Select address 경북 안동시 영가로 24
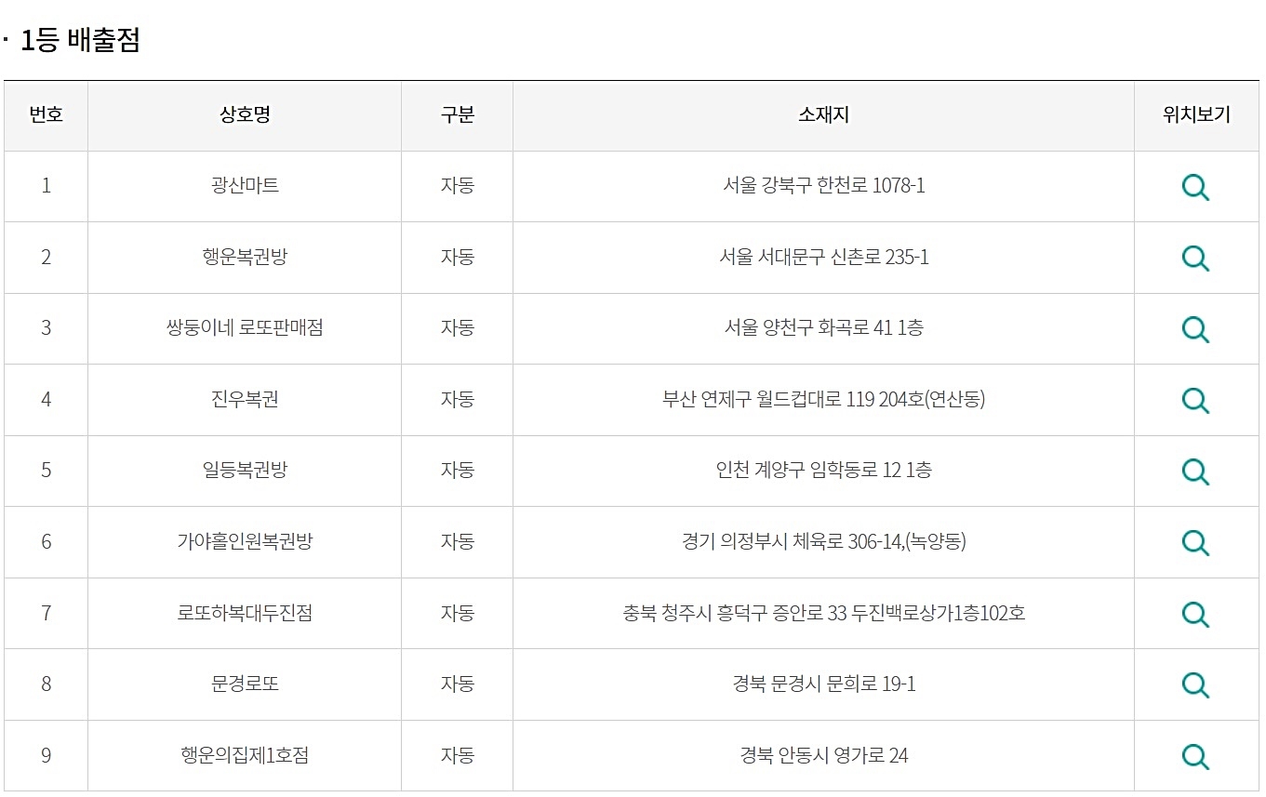Screen dimensions: 1266x797 tap(823, 755)
